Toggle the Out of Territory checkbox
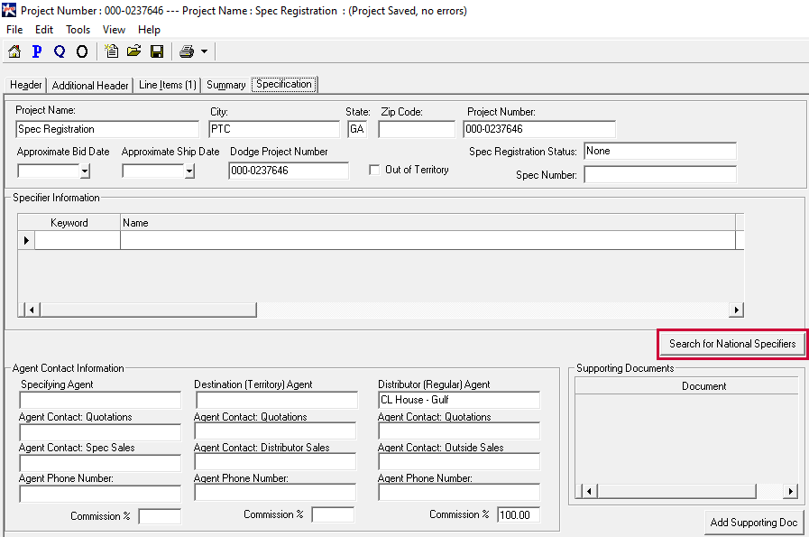This screenshot has height=537, width=809. [x=374, y=170]
